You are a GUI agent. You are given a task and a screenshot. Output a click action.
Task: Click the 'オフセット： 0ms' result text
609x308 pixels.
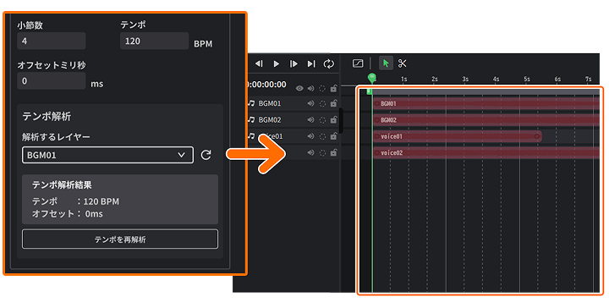point(67,213)
